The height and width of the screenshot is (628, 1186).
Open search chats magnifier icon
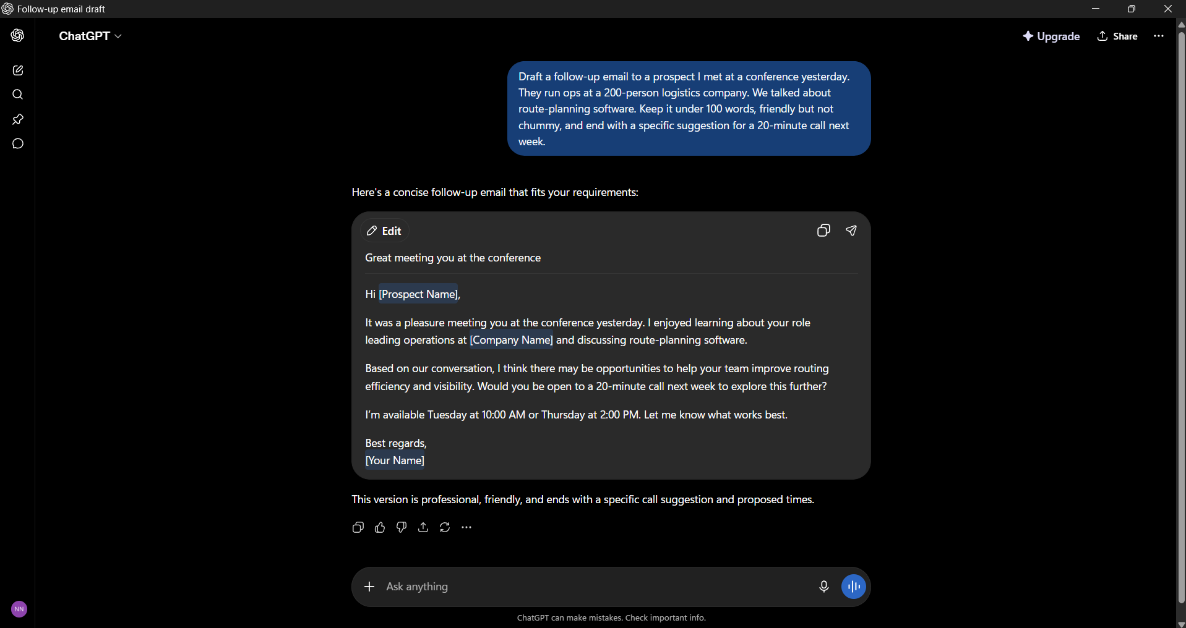18,95
